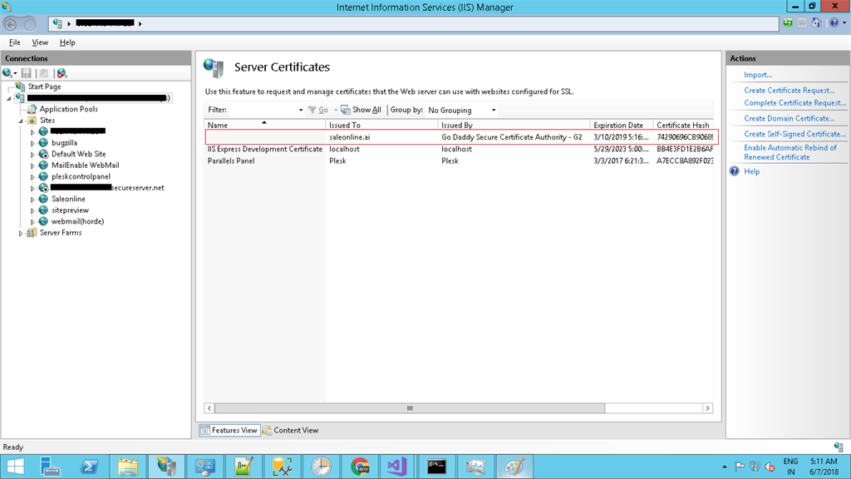Click the Help question mark icon in the top toolbar

(834, 22)
